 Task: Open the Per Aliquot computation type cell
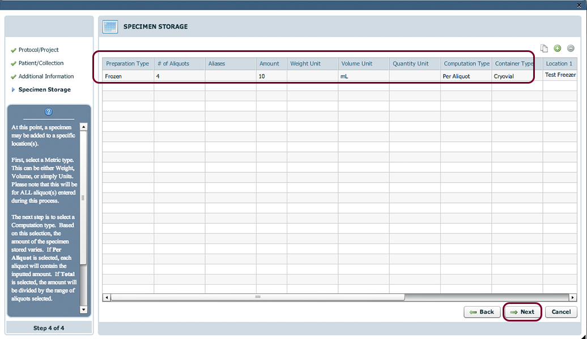[x=466, y=76]
